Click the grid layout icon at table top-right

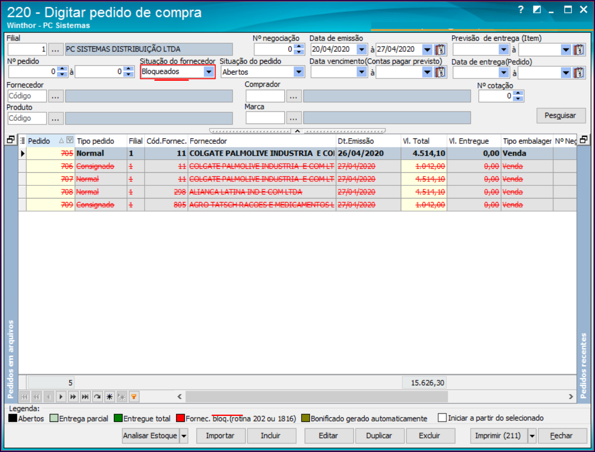point(584,140)
